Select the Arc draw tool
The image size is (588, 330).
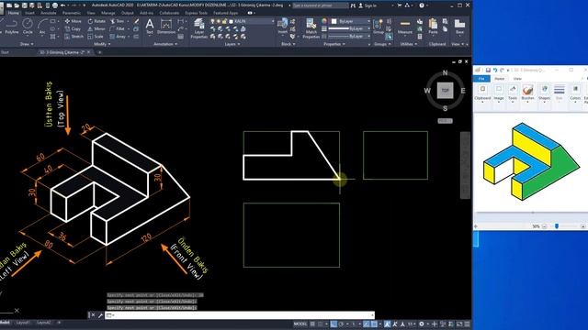[x=42, y=27]
